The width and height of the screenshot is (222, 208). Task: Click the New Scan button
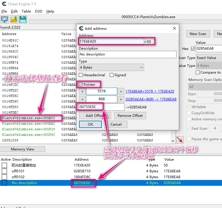198,34
